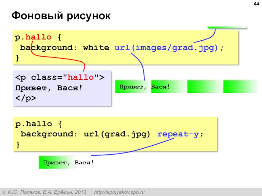Click the word "white" in the background rule

point(96,47)
